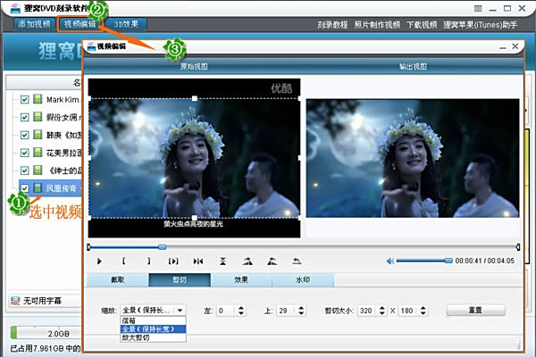Switch to the 效果 effects tab

click(241, 279)
